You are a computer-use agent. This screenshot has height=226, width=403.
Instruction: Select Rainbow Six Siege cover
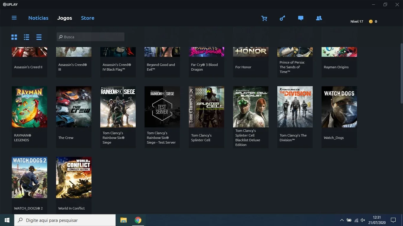point(118,107)
